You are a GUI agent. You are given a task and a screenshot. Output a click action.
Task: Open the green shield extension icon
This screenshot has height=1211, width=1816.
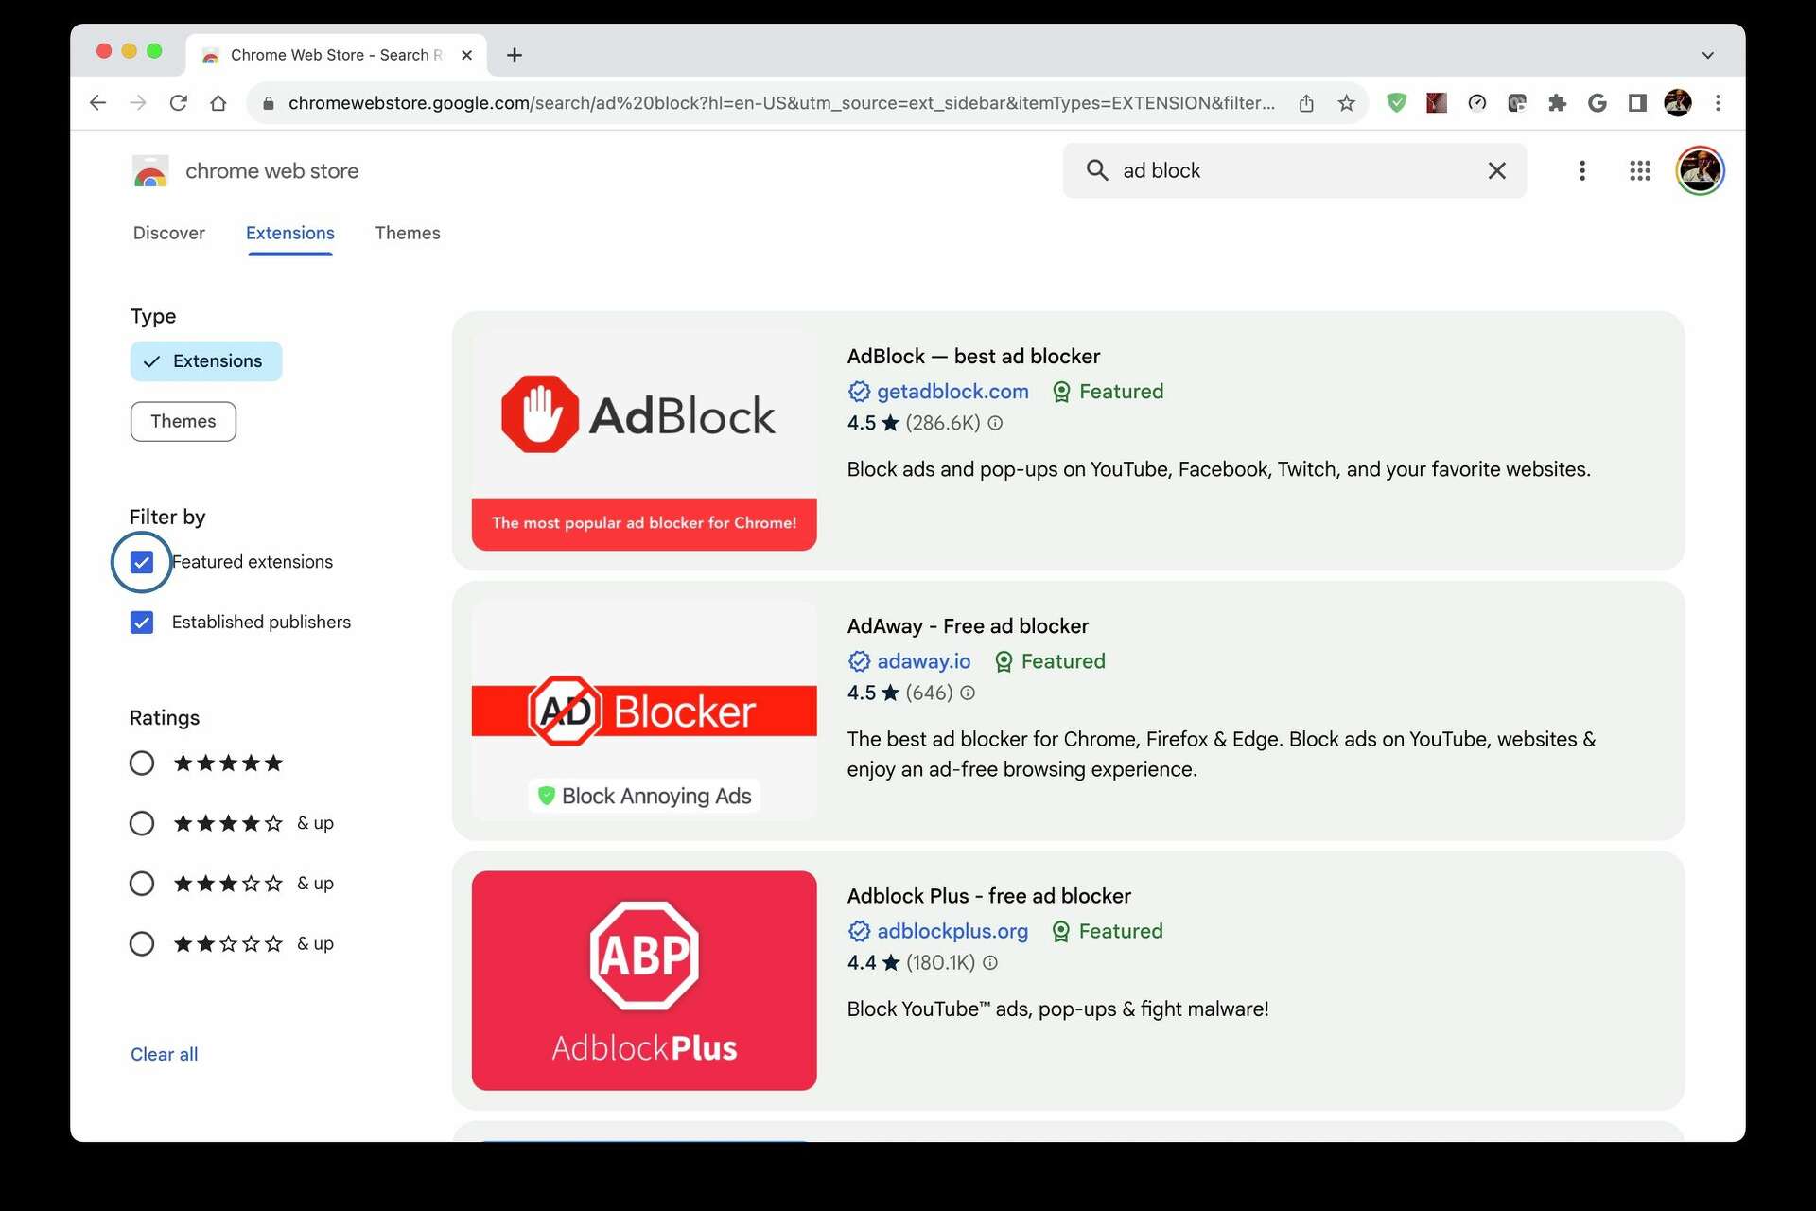(x=1396, y=102)
